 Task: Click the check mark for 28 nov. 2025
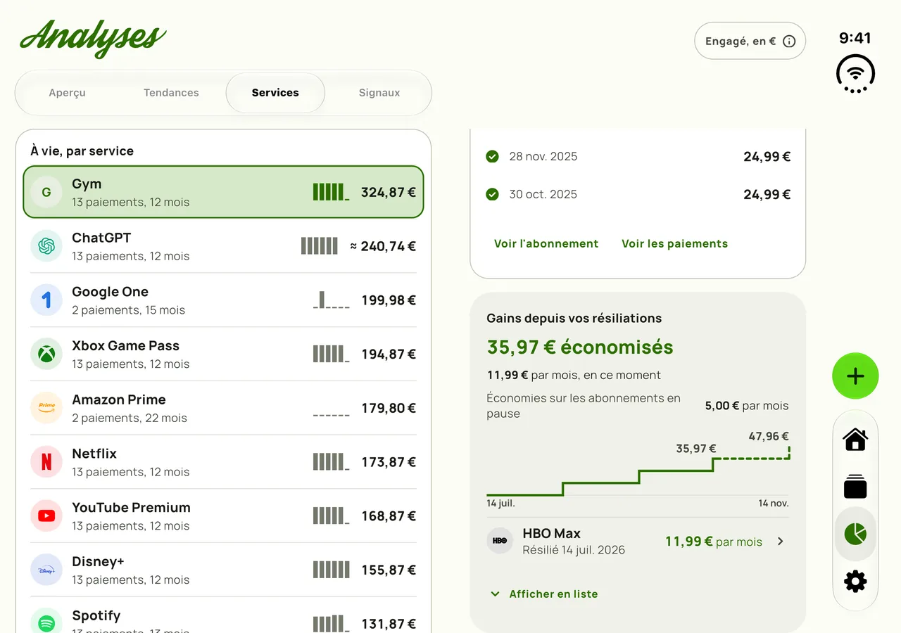(492, 156)
